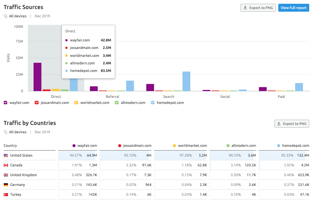
Task: Click wayfair.com purple bar in Direct group
Action: (37, 77)
